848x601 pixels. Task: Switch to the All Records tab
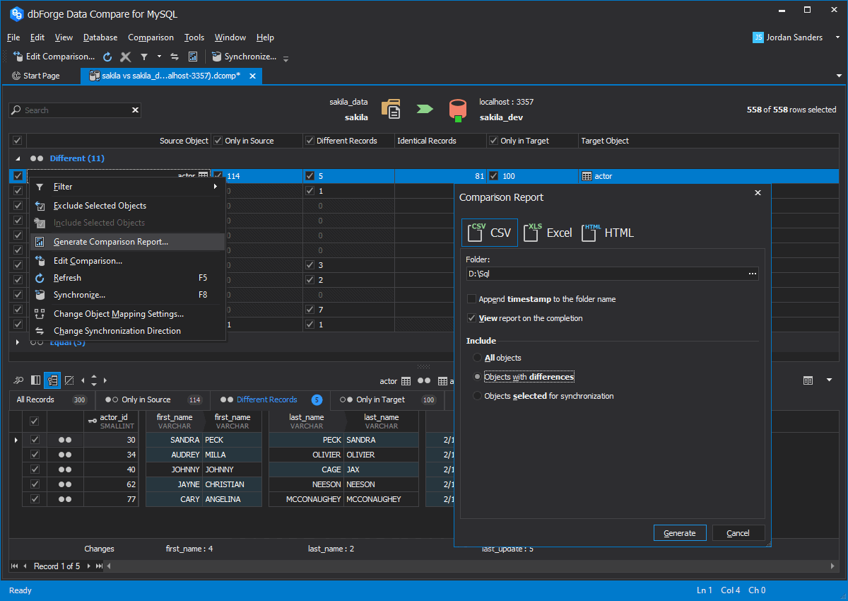pos(52,399)
